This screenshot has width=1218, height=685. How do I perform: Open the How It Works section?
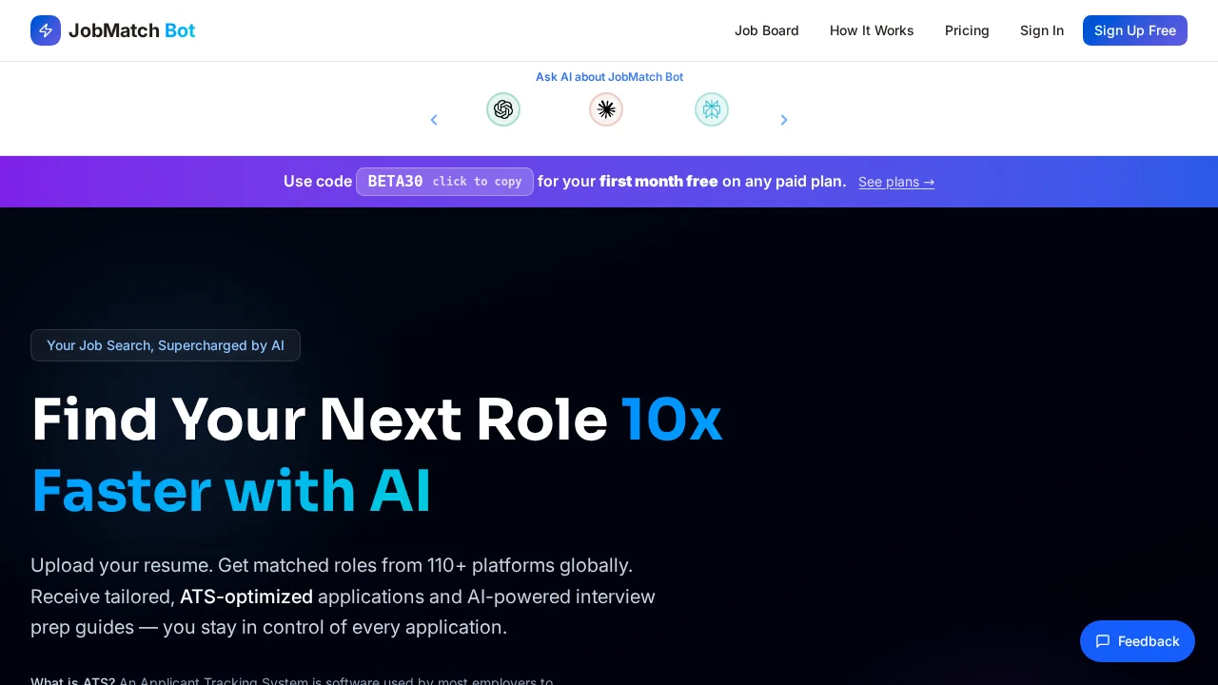pos(872,30)
